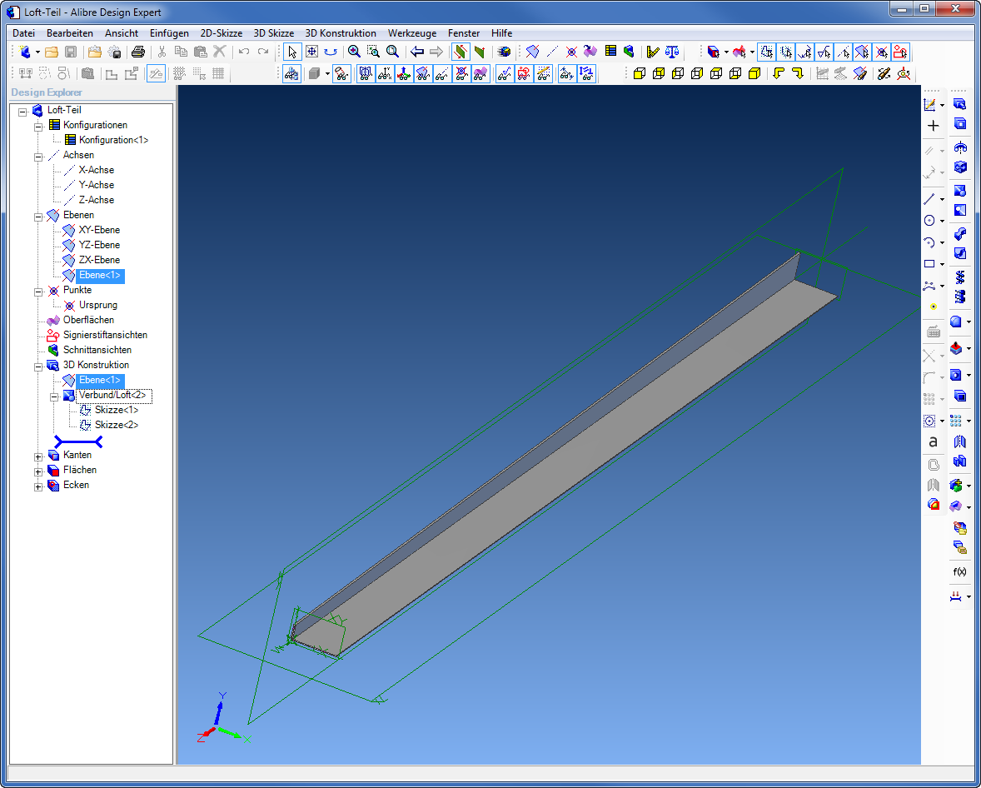Toggle reference planes visibility
The height and width of the screenshot is (788, 981).
point(423,74)
